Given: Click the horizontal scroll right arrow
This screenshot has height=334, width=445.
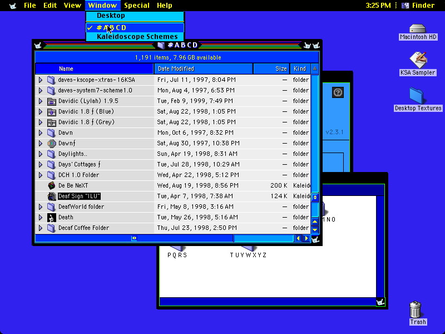Looking at the screenshot, I should (306, 238).
